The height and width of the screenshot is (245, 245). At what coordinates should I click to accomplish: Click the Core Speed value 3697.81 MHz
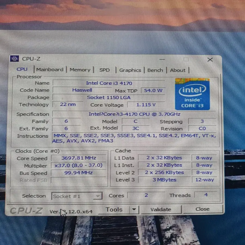[79, 158]
